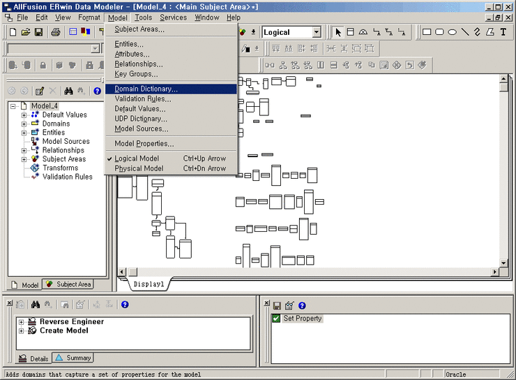516x380 pixels.
Task: Pick the Ellipse drawing shape tool
Action: 452,32
